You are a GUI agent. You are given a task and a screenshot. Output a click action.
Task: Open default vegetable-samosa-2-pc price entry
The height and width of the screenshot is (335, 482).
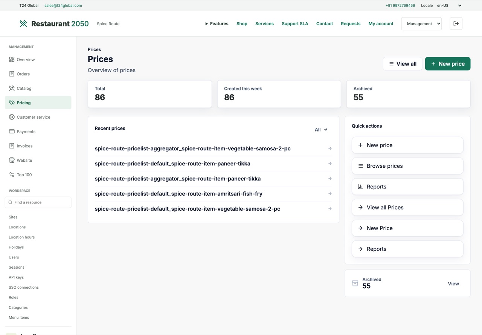pos(214,209)
